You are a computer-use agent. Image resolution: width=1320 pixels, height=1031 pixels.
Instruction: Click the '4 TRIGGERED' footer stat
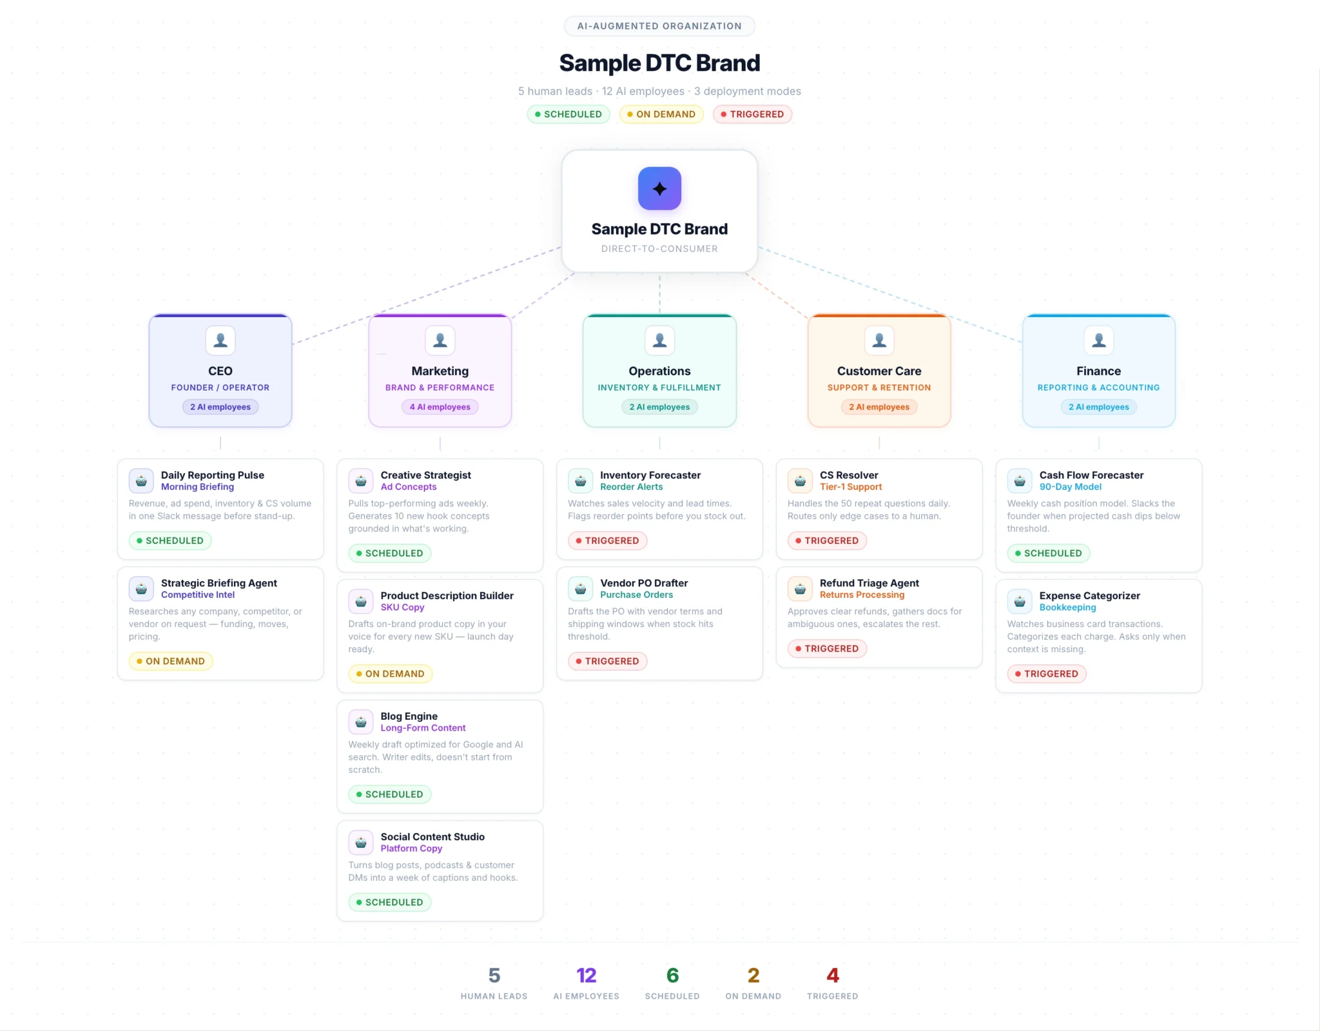point(832,983)
